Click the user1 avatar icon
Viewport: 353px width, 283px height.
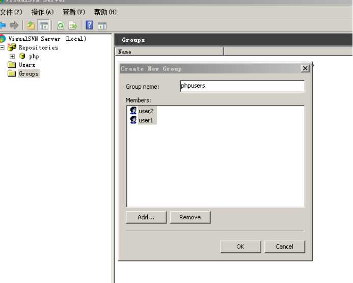pos(133,120)
